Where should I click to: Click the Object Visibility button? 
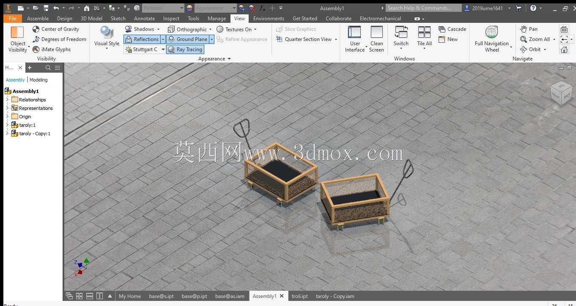[x=18, y=39]
